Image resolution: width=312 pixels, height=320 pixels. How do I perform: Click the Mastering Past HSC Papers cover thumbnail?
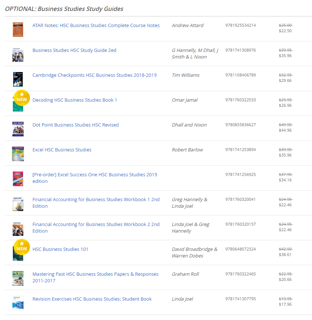18,278
